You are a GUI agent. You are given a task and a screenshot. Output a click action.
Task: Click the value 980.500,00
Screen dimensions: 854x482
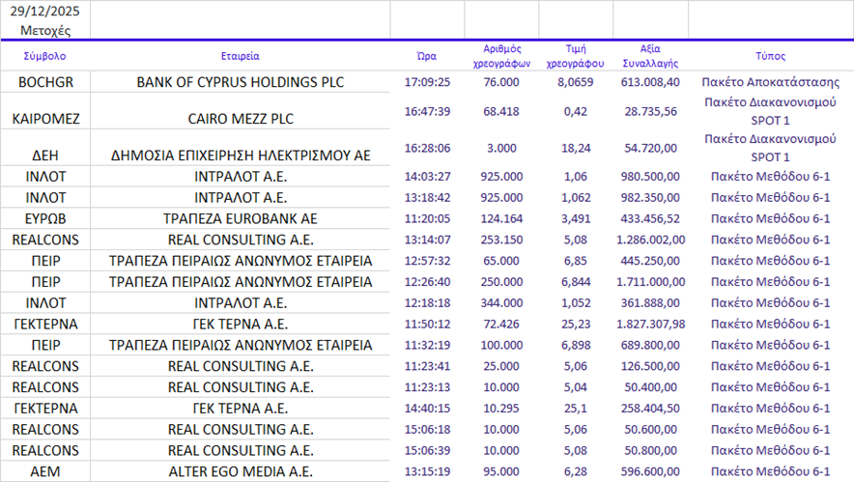coord(650,177)
